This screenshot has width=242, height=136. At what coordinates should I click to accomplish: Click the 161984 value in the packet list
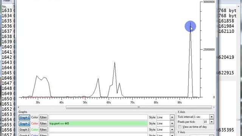226,26
